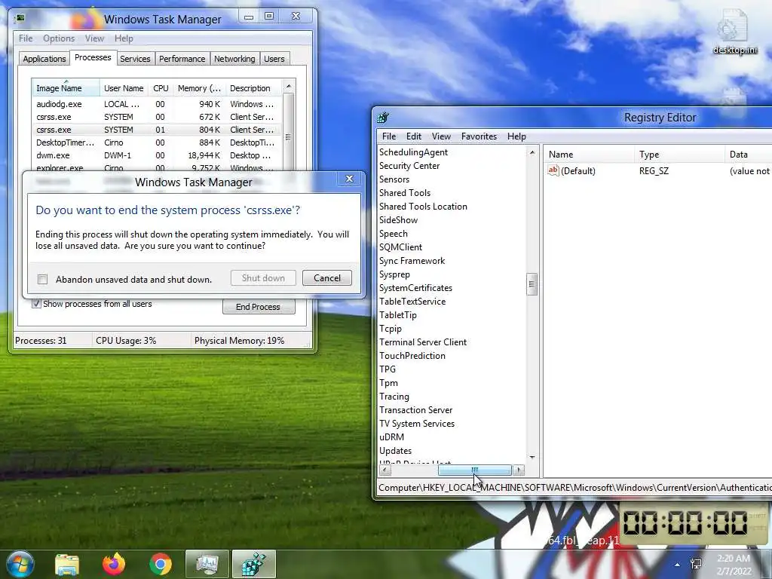Open Registry Editor Favorites menu

(x=479, y=136)
